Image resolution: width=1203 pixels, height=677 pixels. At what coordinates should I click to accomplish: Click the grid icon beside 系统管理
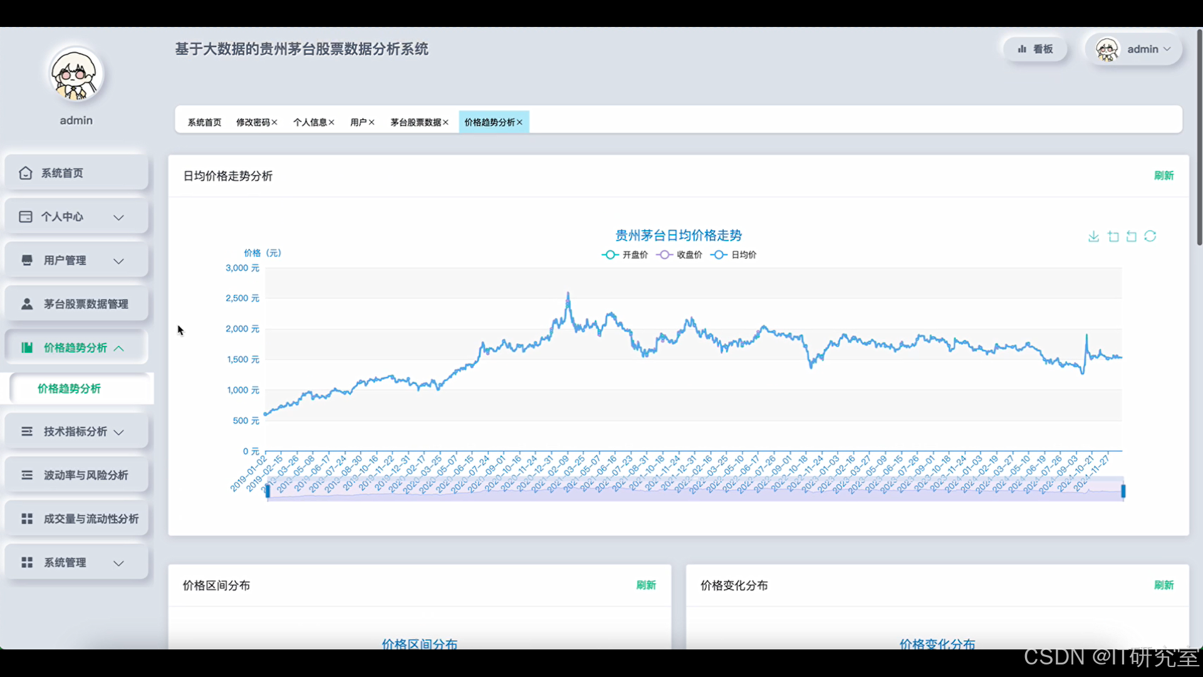[x=27, y=562]
